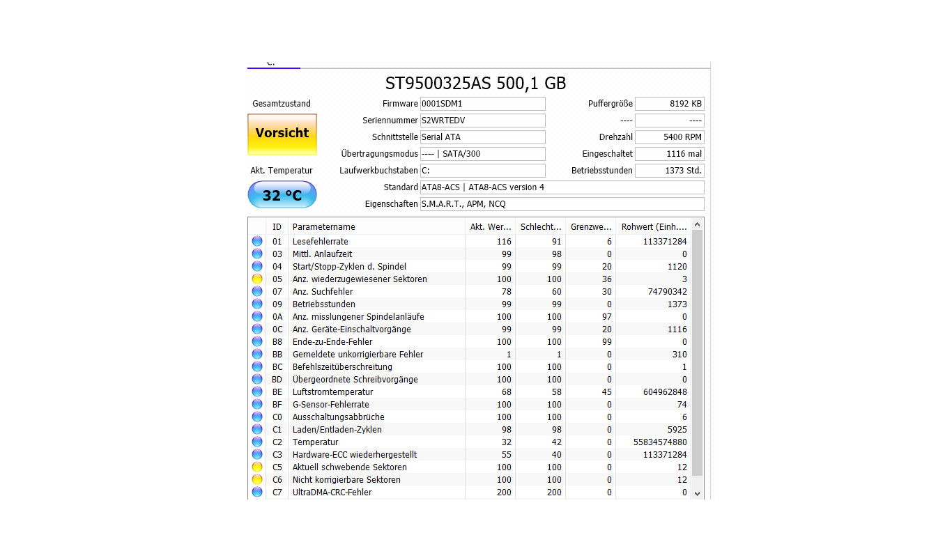Click the yellow warning icon for wiederzugewiesener Sektoren
This screenshot has width=952, height=535.
tap(257, 279)
